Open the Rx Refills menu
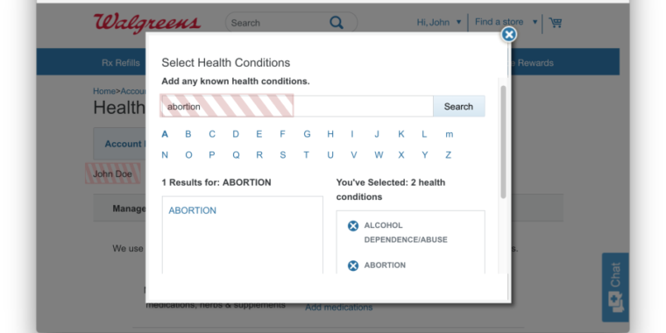 click(x=121, y=63)
